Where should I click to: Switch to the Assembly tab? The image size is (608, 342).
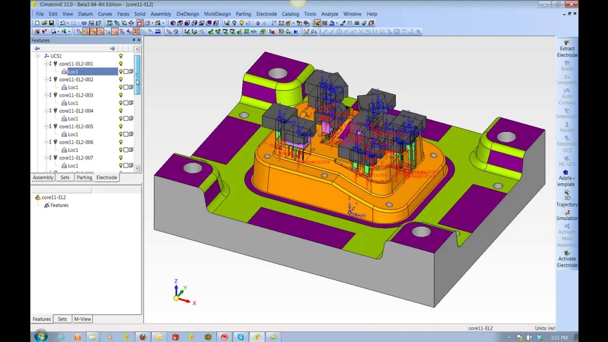click(x=43, y=178)
